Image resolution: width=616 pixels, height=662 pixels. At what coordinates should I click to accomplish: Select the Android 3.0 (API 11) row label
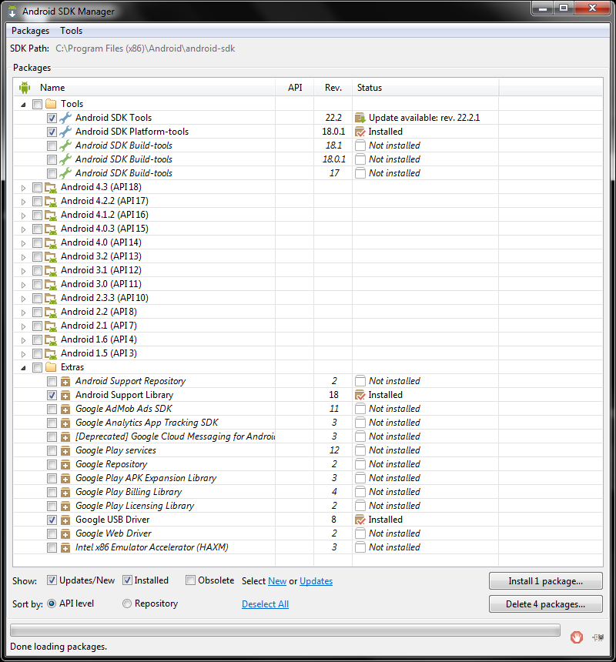(101, 284)
